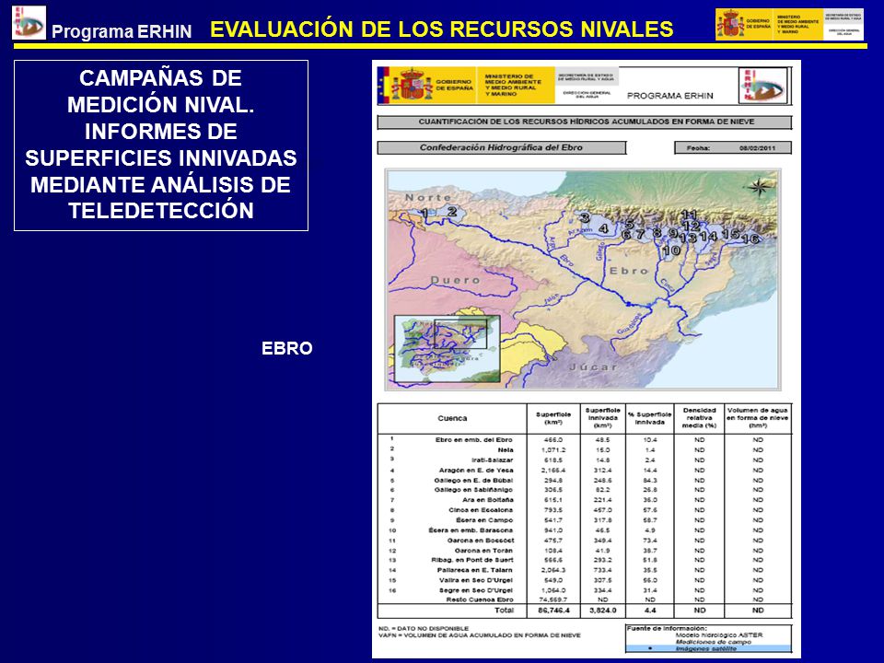Click the 'Superficie (km²)' column header
The width and height of the screenshot is (884, 663).
[553, 418]
